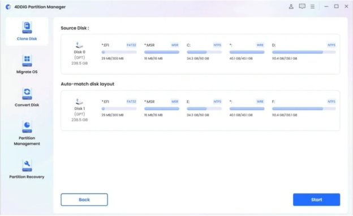Click the Back button
This screenshot has width=353, height=216.
click(x=84, y=200)
